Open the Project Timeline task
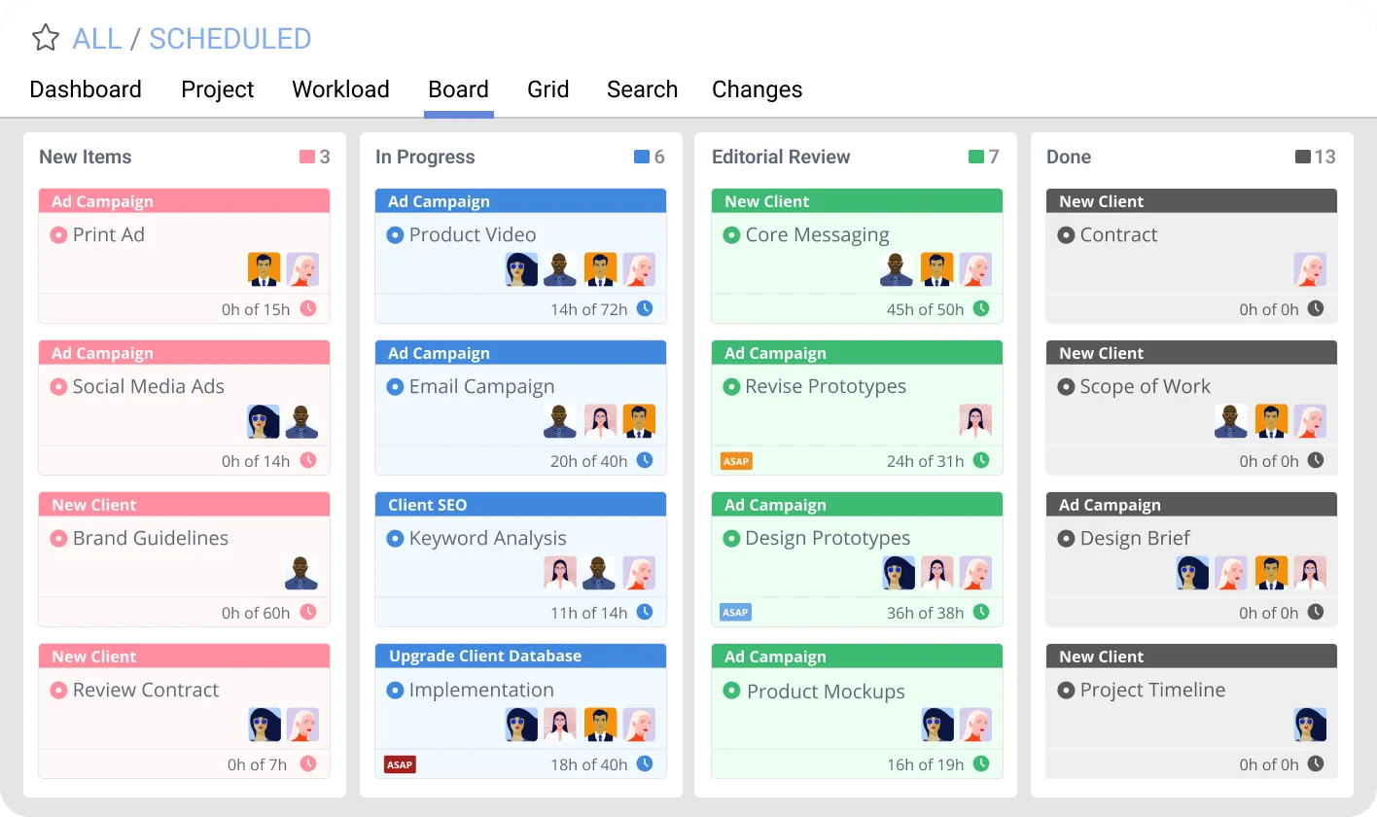Image resolution: width=1377 pixels, height=817 pixels. [1152, 690]
